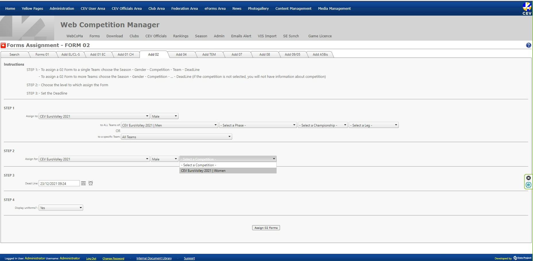This screenshot has height=261, width=533.
Task: Open the Rankings submenu item
Action: [x=181, y=36]
